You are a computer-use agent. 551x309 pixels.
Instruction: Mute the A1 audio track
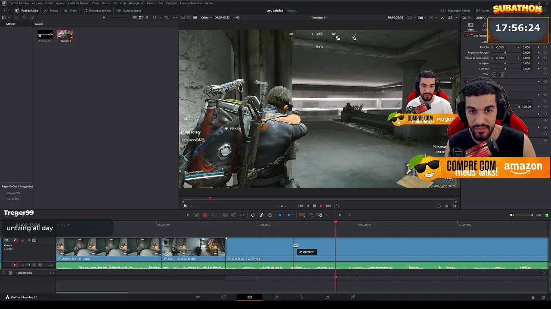[40, 265]
